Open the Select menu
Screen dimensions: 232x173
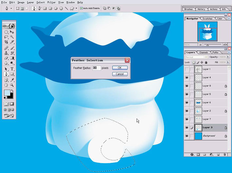[41, 2]
